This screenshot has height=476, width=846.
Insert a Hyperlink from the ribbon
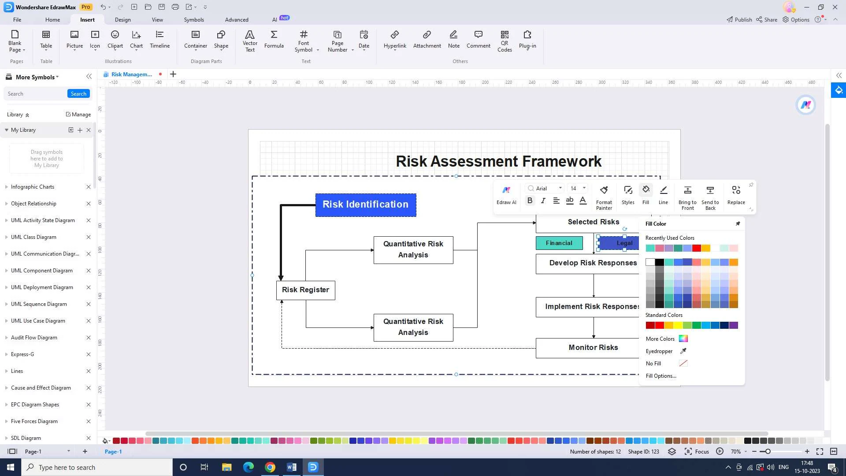[x=394, y=40]
